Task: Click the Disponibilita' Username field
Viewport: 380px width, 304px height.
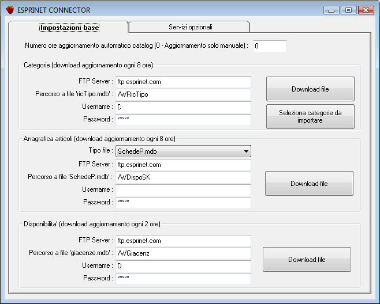Action: point(183,266)
